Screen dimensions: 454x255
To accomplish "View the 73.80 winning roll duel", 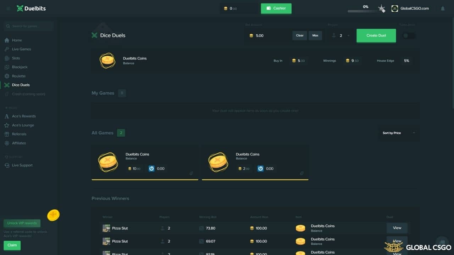I will pos(397,228).
